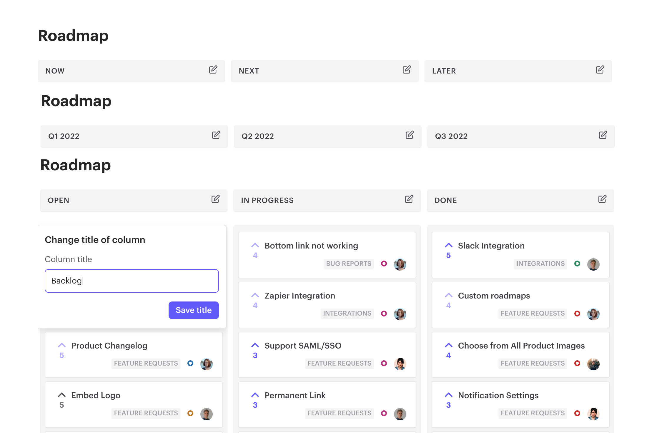Open the Slack Integration card title
The image size is (652, 440).
(491, 246)
